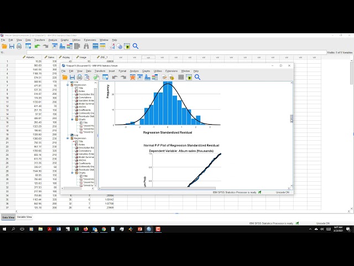The height and width of the screenshot is (266, 354).
Task: Open the Format menu in the Viewer window
Action: click(x=122, y=71)
